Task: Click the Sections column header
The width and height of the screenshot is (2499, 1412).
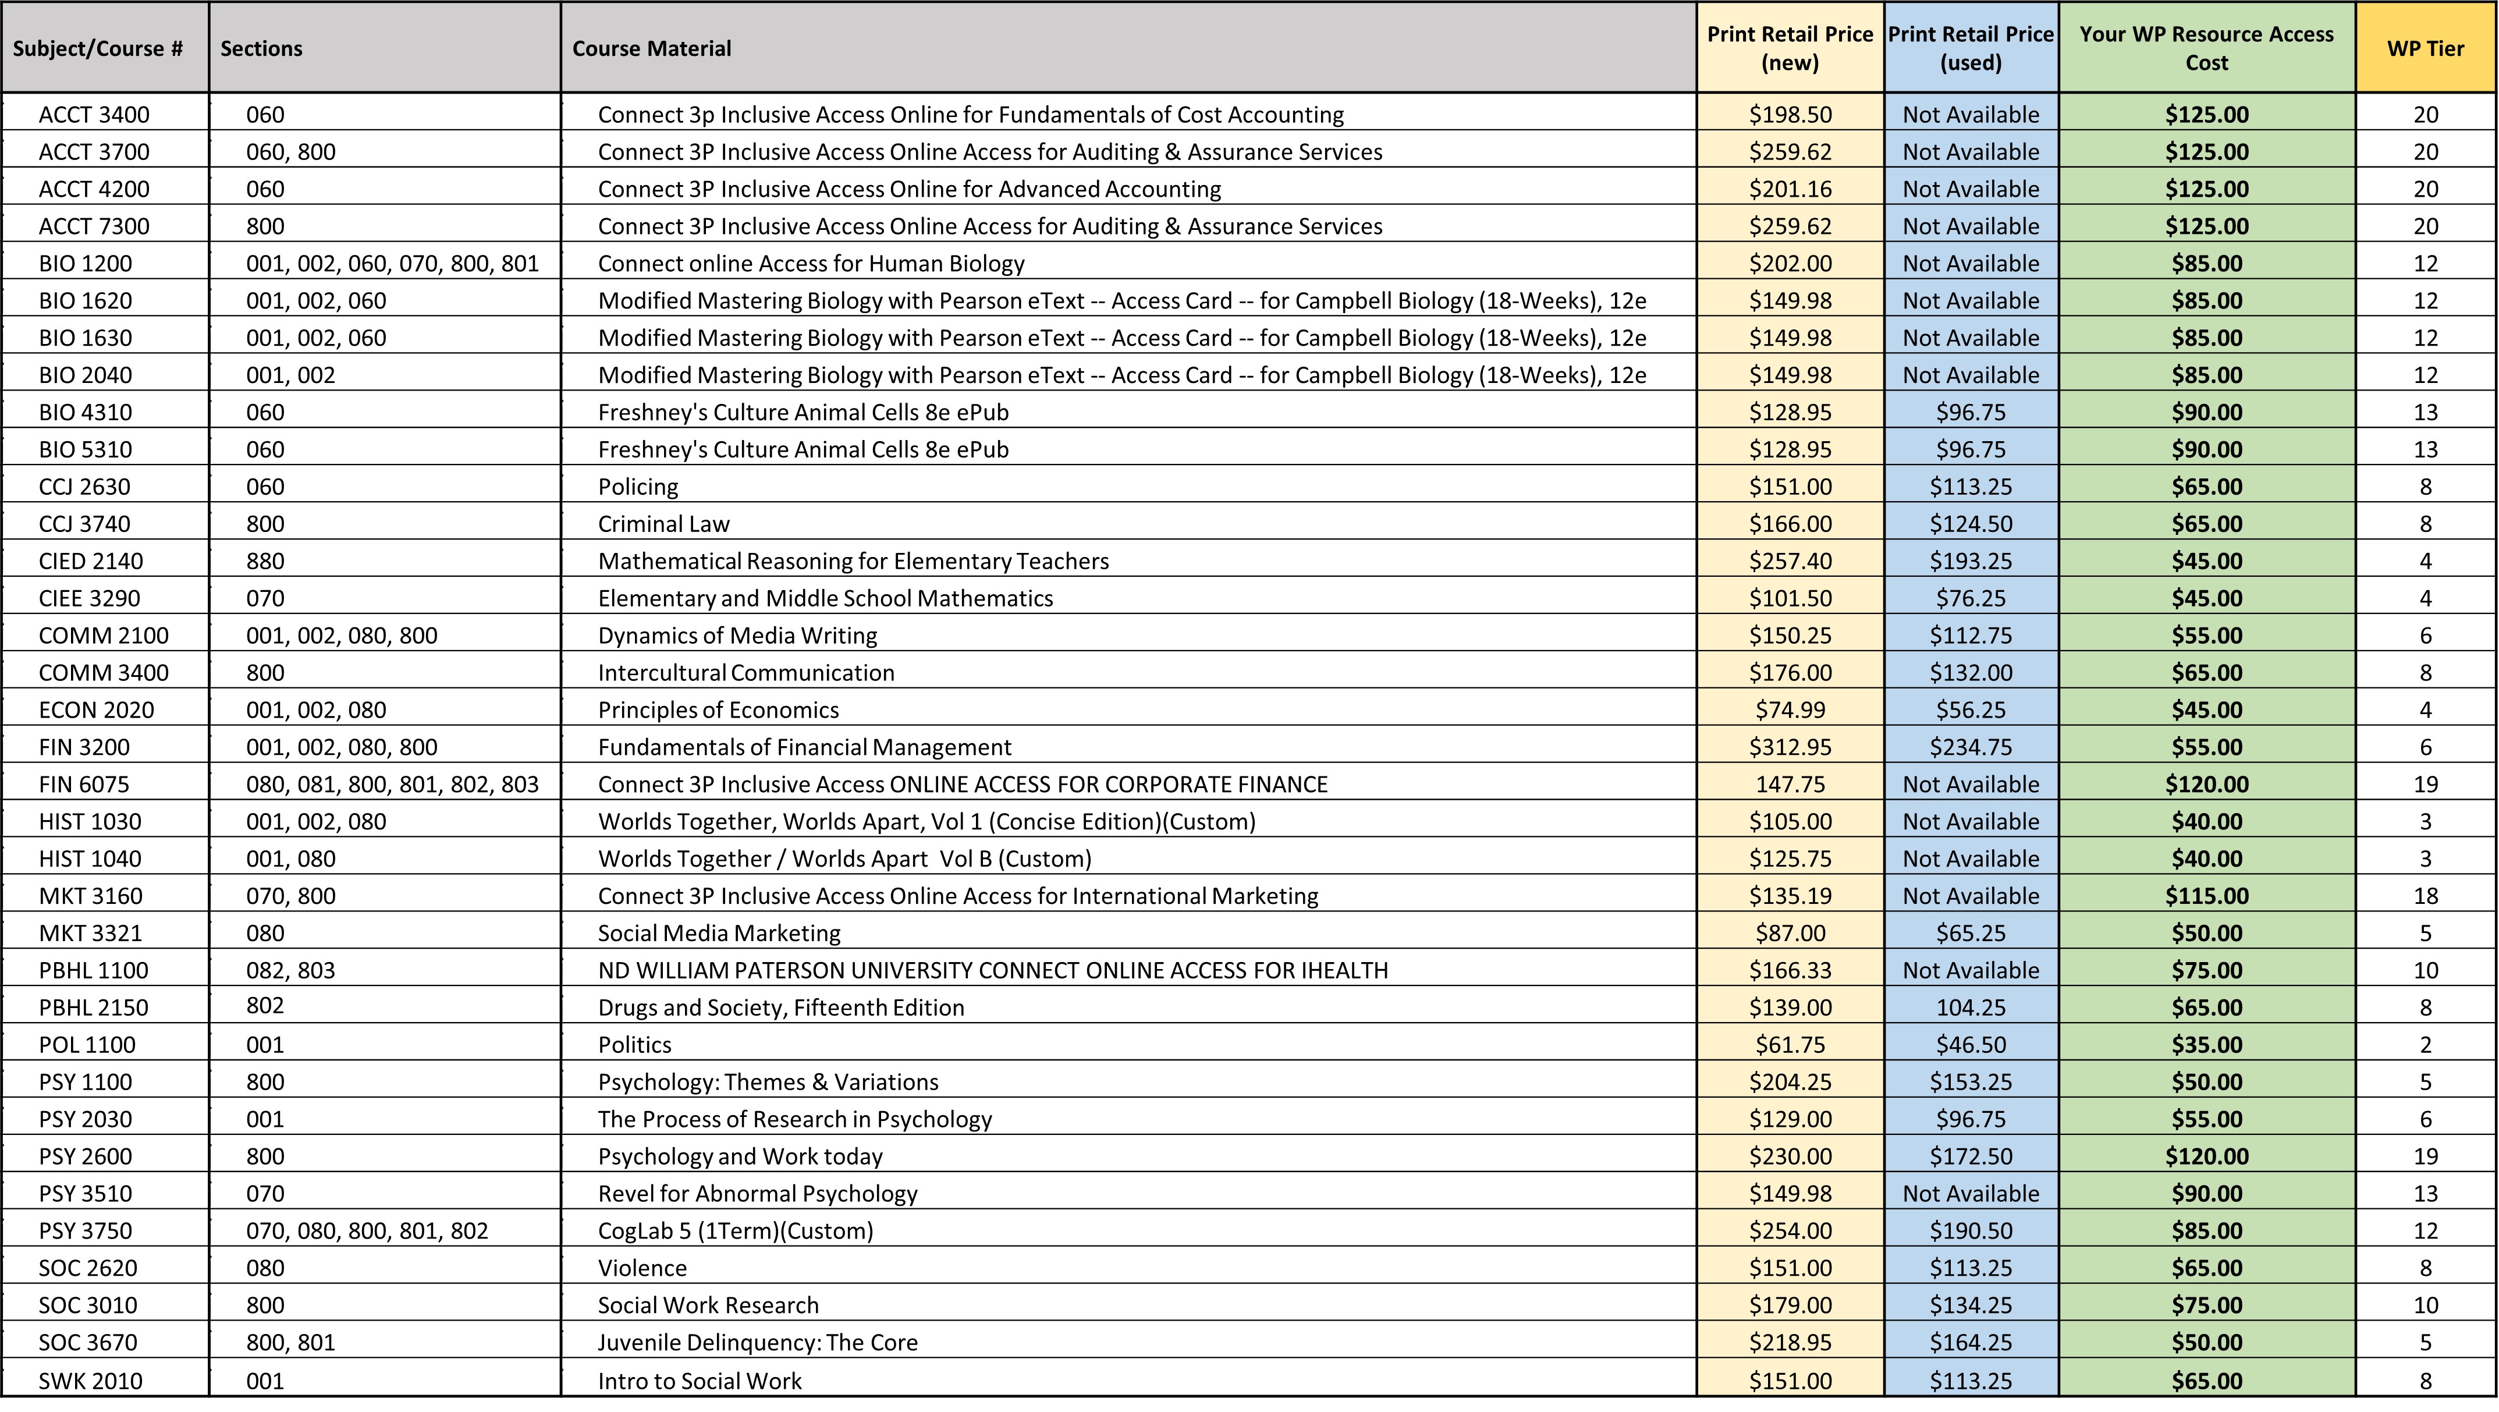Action: pos(384,48)
